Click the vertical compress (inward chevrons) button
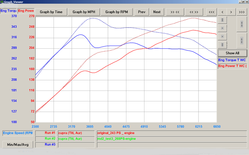The height and width of the screenshot is (155, 249). click(x=242, y=24)
